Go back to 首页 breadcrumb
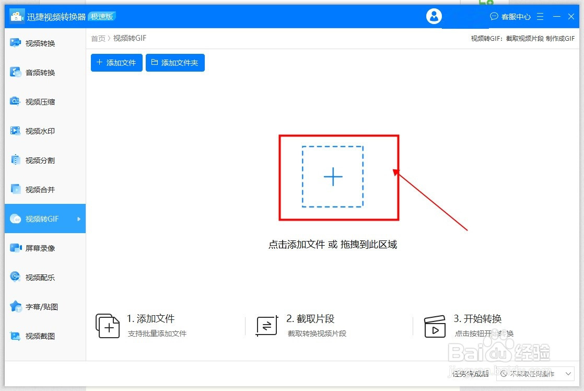This screenshot has height=391, width=584. 98,38
